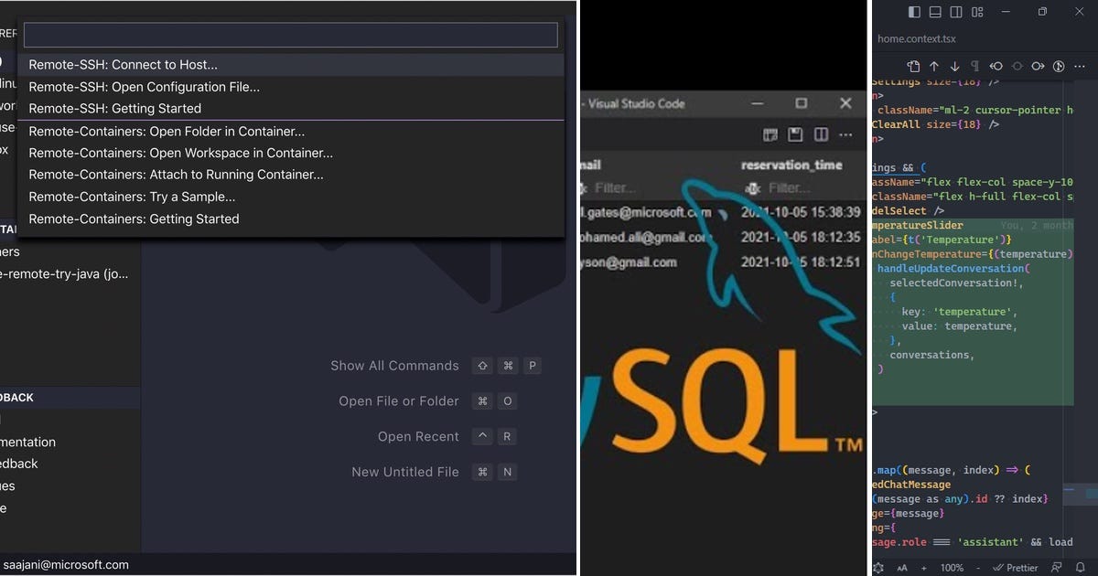Click the Show All Commands link

pyautogui.click(x=394, y=365)
